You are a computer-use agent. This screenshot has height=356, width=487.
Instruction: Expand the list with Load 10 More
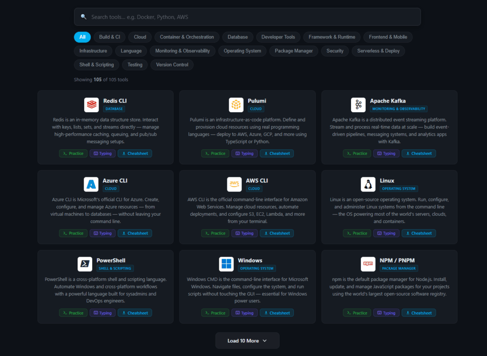(247, 341)
